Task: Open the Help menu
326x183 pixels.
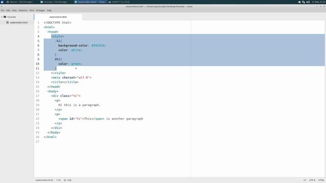Action: click(49, 10)
